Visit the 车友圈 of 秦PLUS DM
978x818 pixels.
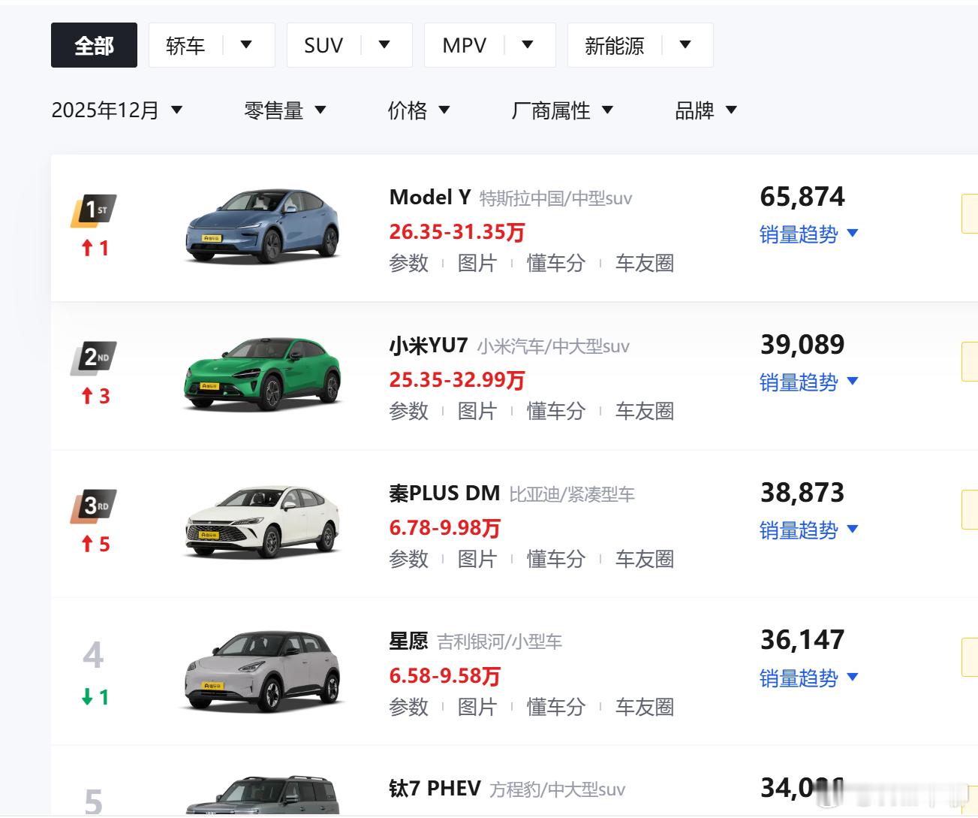coord(645,559)
